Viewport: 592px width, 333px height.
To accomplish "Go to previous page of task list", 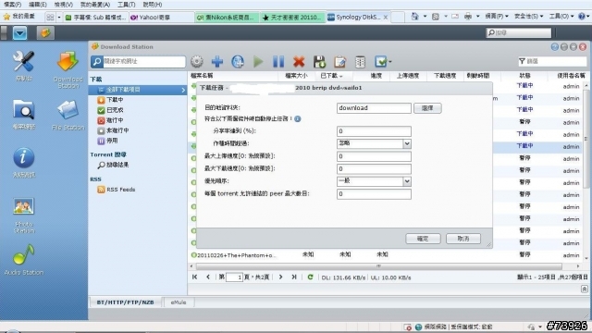I will coord(207,277).
